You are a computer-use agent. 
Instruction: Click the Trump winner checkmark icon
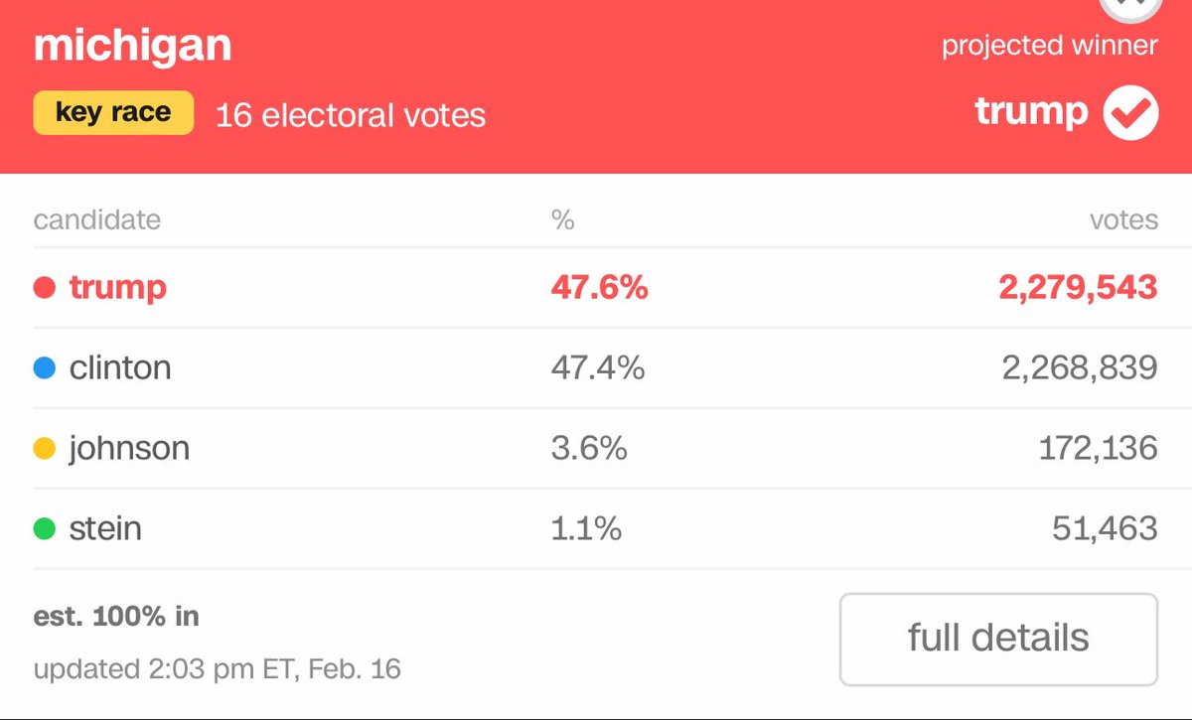[x=1130, y=112]
